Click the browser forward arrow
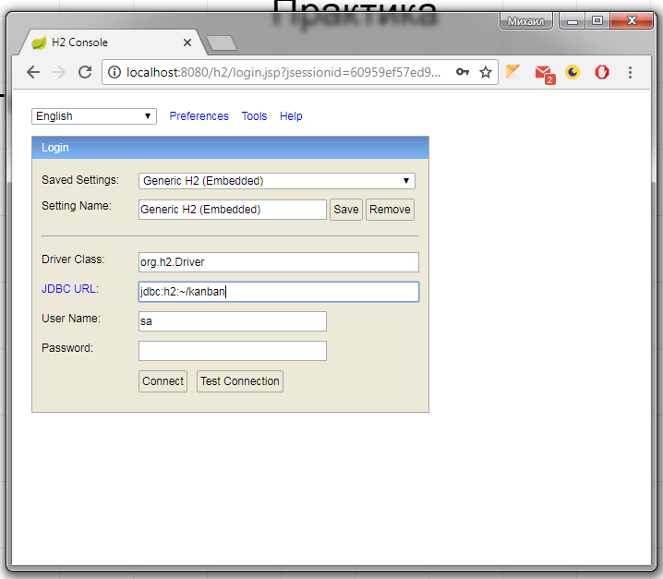Viewport: 663px width, 579px height. (x=59, y=72)
